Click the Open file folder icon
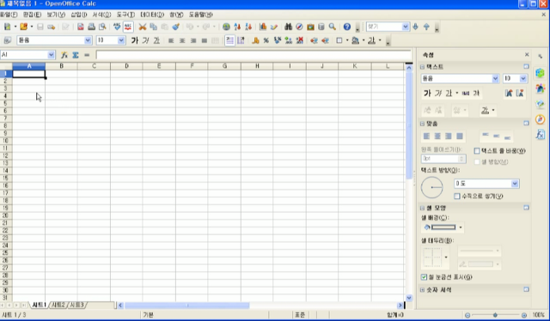The height and width of the screenshot is (321, 550). pos(23,27)
